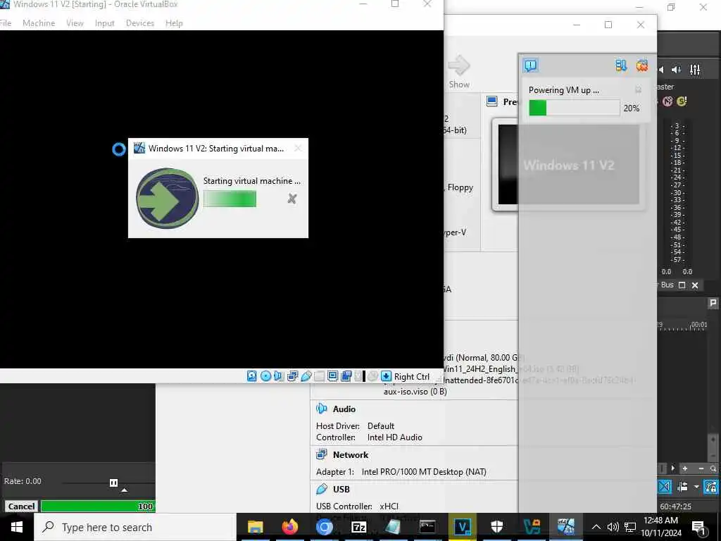Open the Devices menu

tap(140, 23)
